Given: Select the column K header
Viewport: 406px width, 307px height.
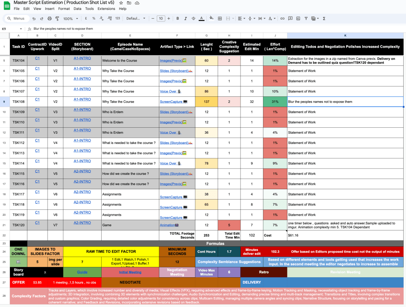Looking at the screenshot, I should point(345,35).
